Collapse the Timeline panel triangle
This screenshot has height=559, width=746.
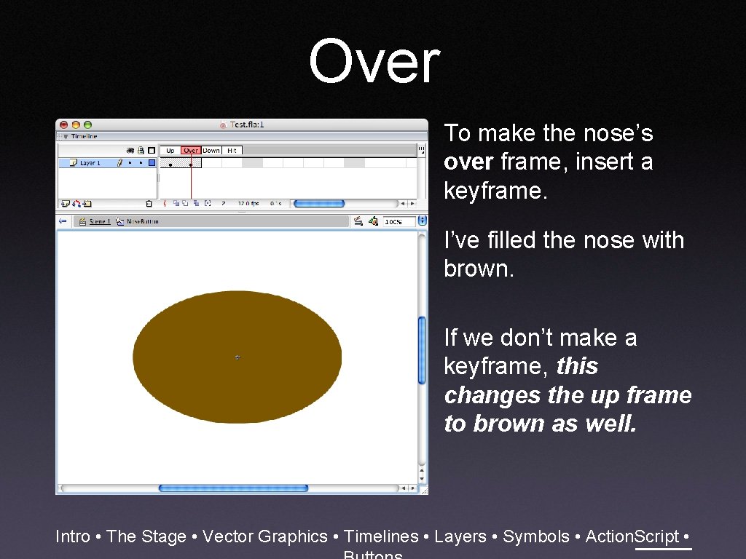(x=66, y=136)
